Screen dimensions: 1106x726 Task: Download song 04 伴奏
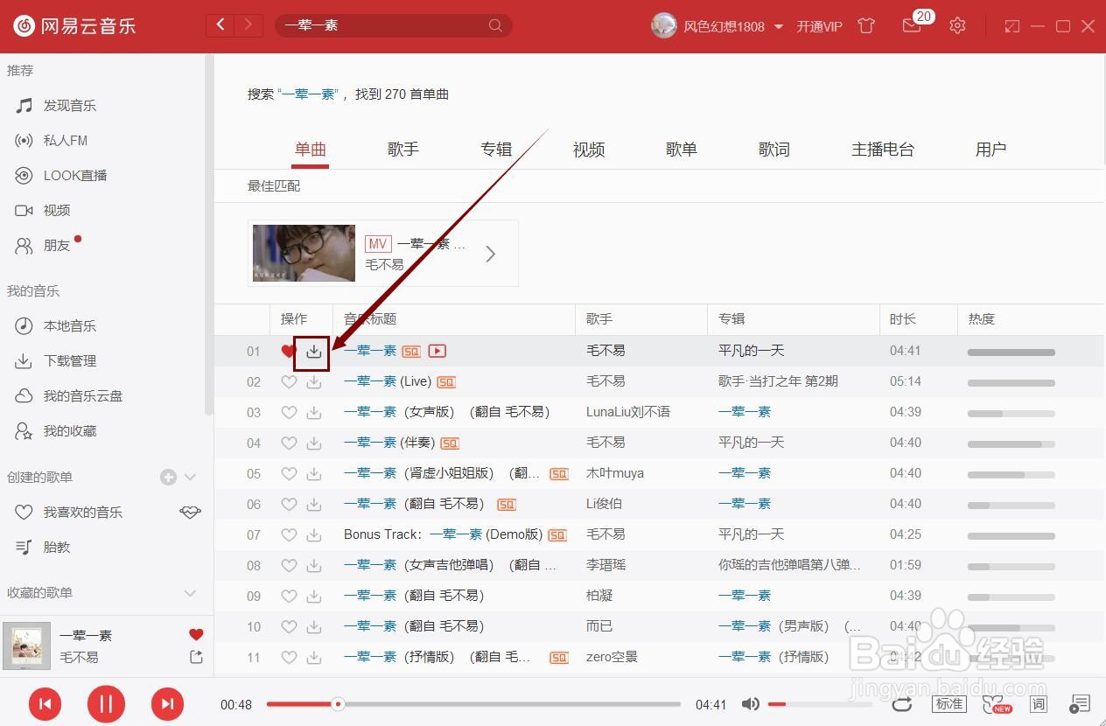click(x=313, y=443)
